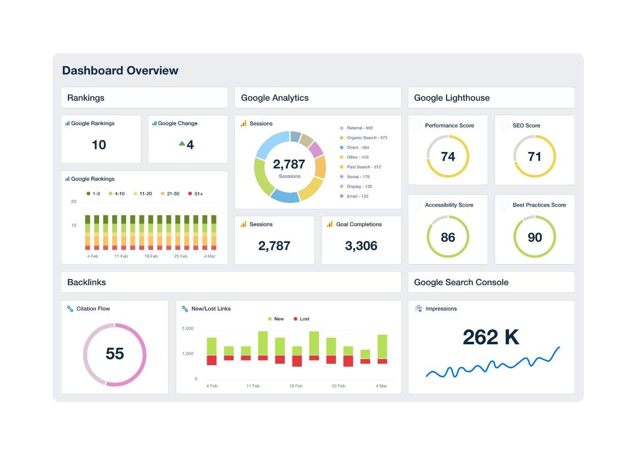Click the circle icon beside Best Practices Score

pyautogui.click(x=505, y=205)
